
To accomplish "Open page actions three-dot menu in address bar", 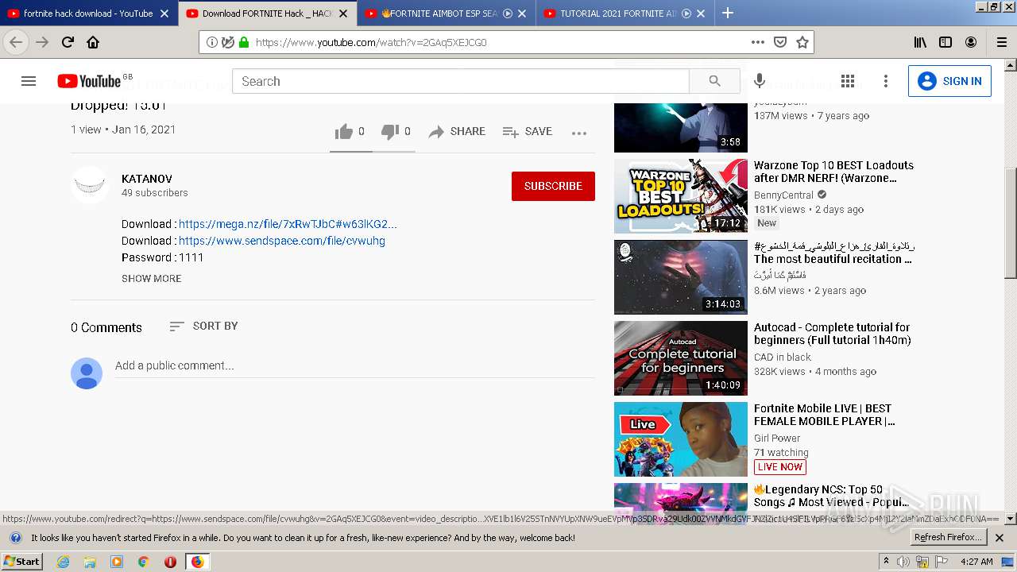I will (x=758, y=42).
